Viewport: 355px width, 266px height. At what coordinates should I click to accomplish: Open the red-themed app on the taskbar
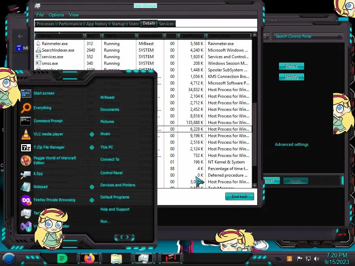(x=171, y=258)
